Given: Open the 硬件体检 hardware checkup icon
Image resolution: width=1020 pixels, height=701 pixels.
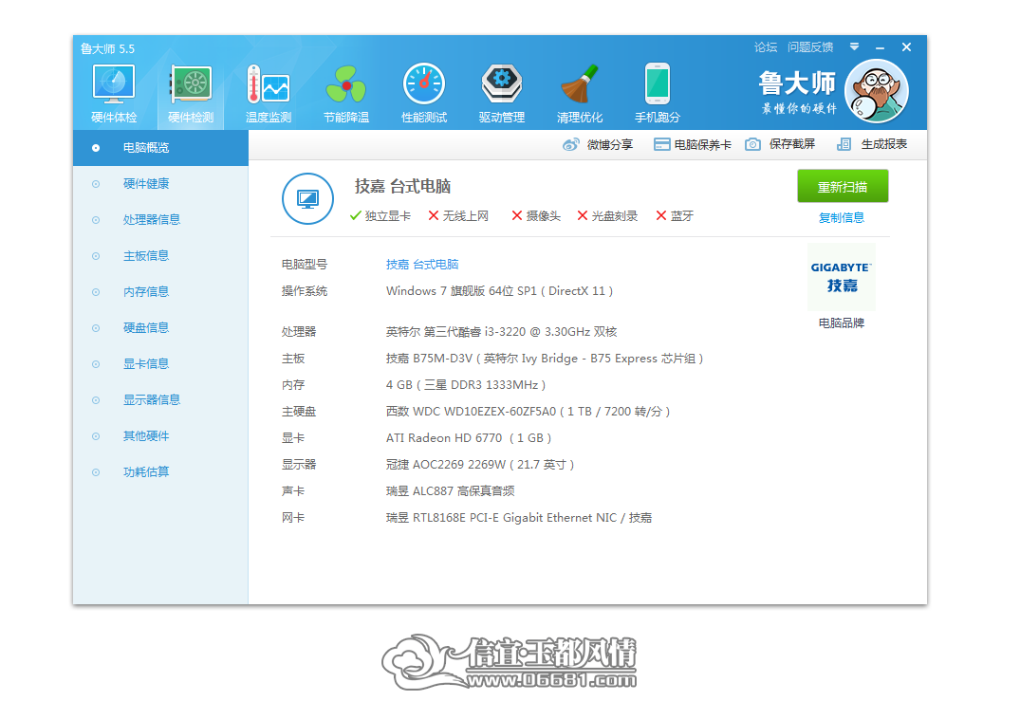Looking at the screenshot, I should point(114,93).
